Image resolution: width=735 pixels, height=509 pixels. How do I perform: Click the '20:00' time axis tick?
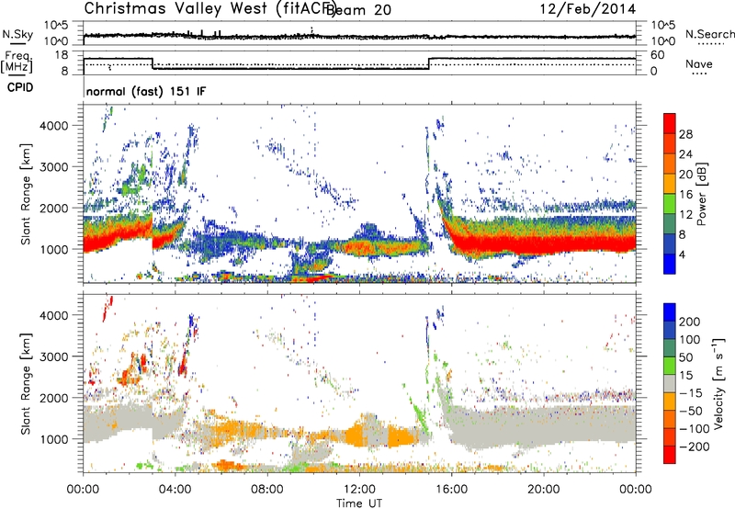544,490
